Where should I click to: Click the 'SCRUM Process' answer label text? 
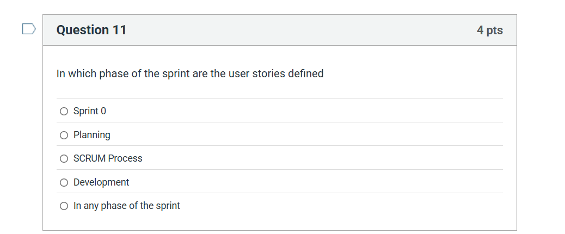tap(108, 158)
